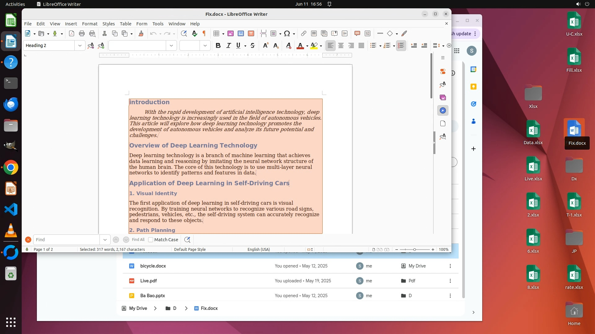595x334 pixels.
Task: Click Clone Formatting paintbrush icon
Action: pos(141,33)
